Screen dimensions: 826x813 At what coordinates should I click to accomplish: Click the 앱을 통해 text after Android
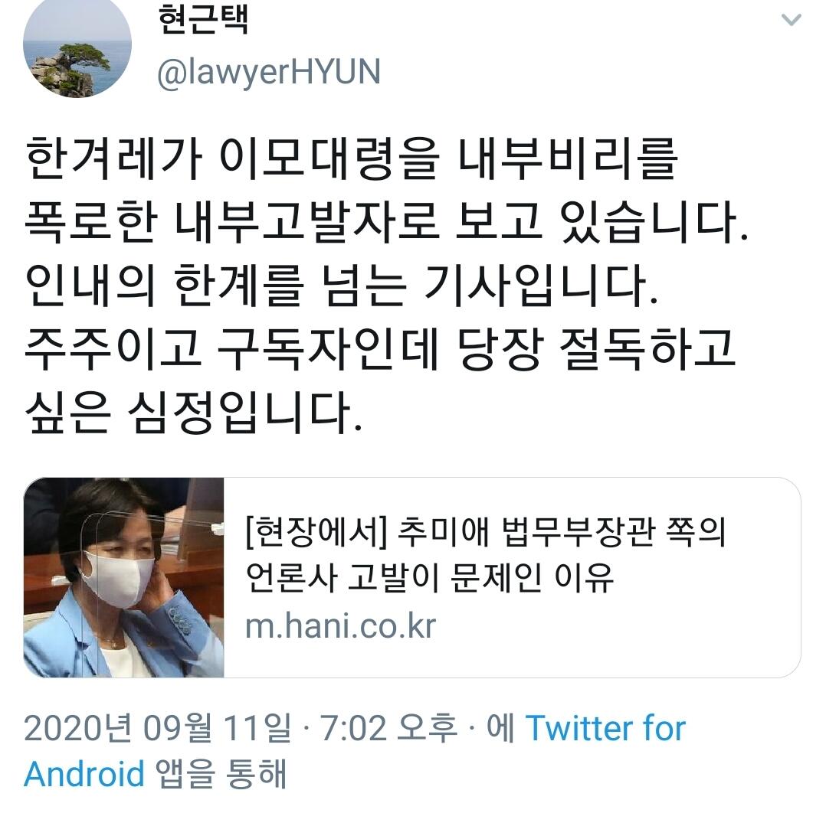221,773
